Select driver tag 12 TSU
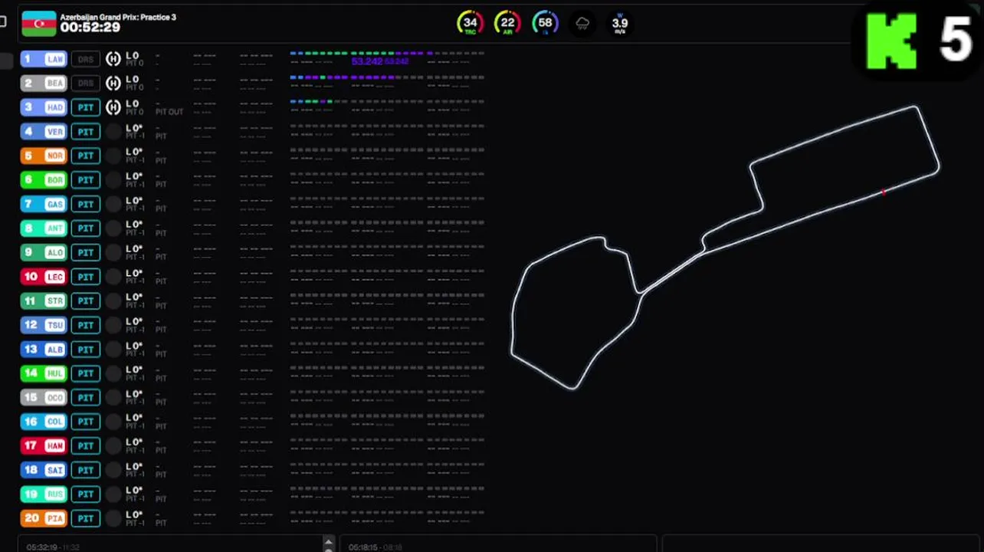This screenshot has height=552, width=984. click(x=44, y=325)
